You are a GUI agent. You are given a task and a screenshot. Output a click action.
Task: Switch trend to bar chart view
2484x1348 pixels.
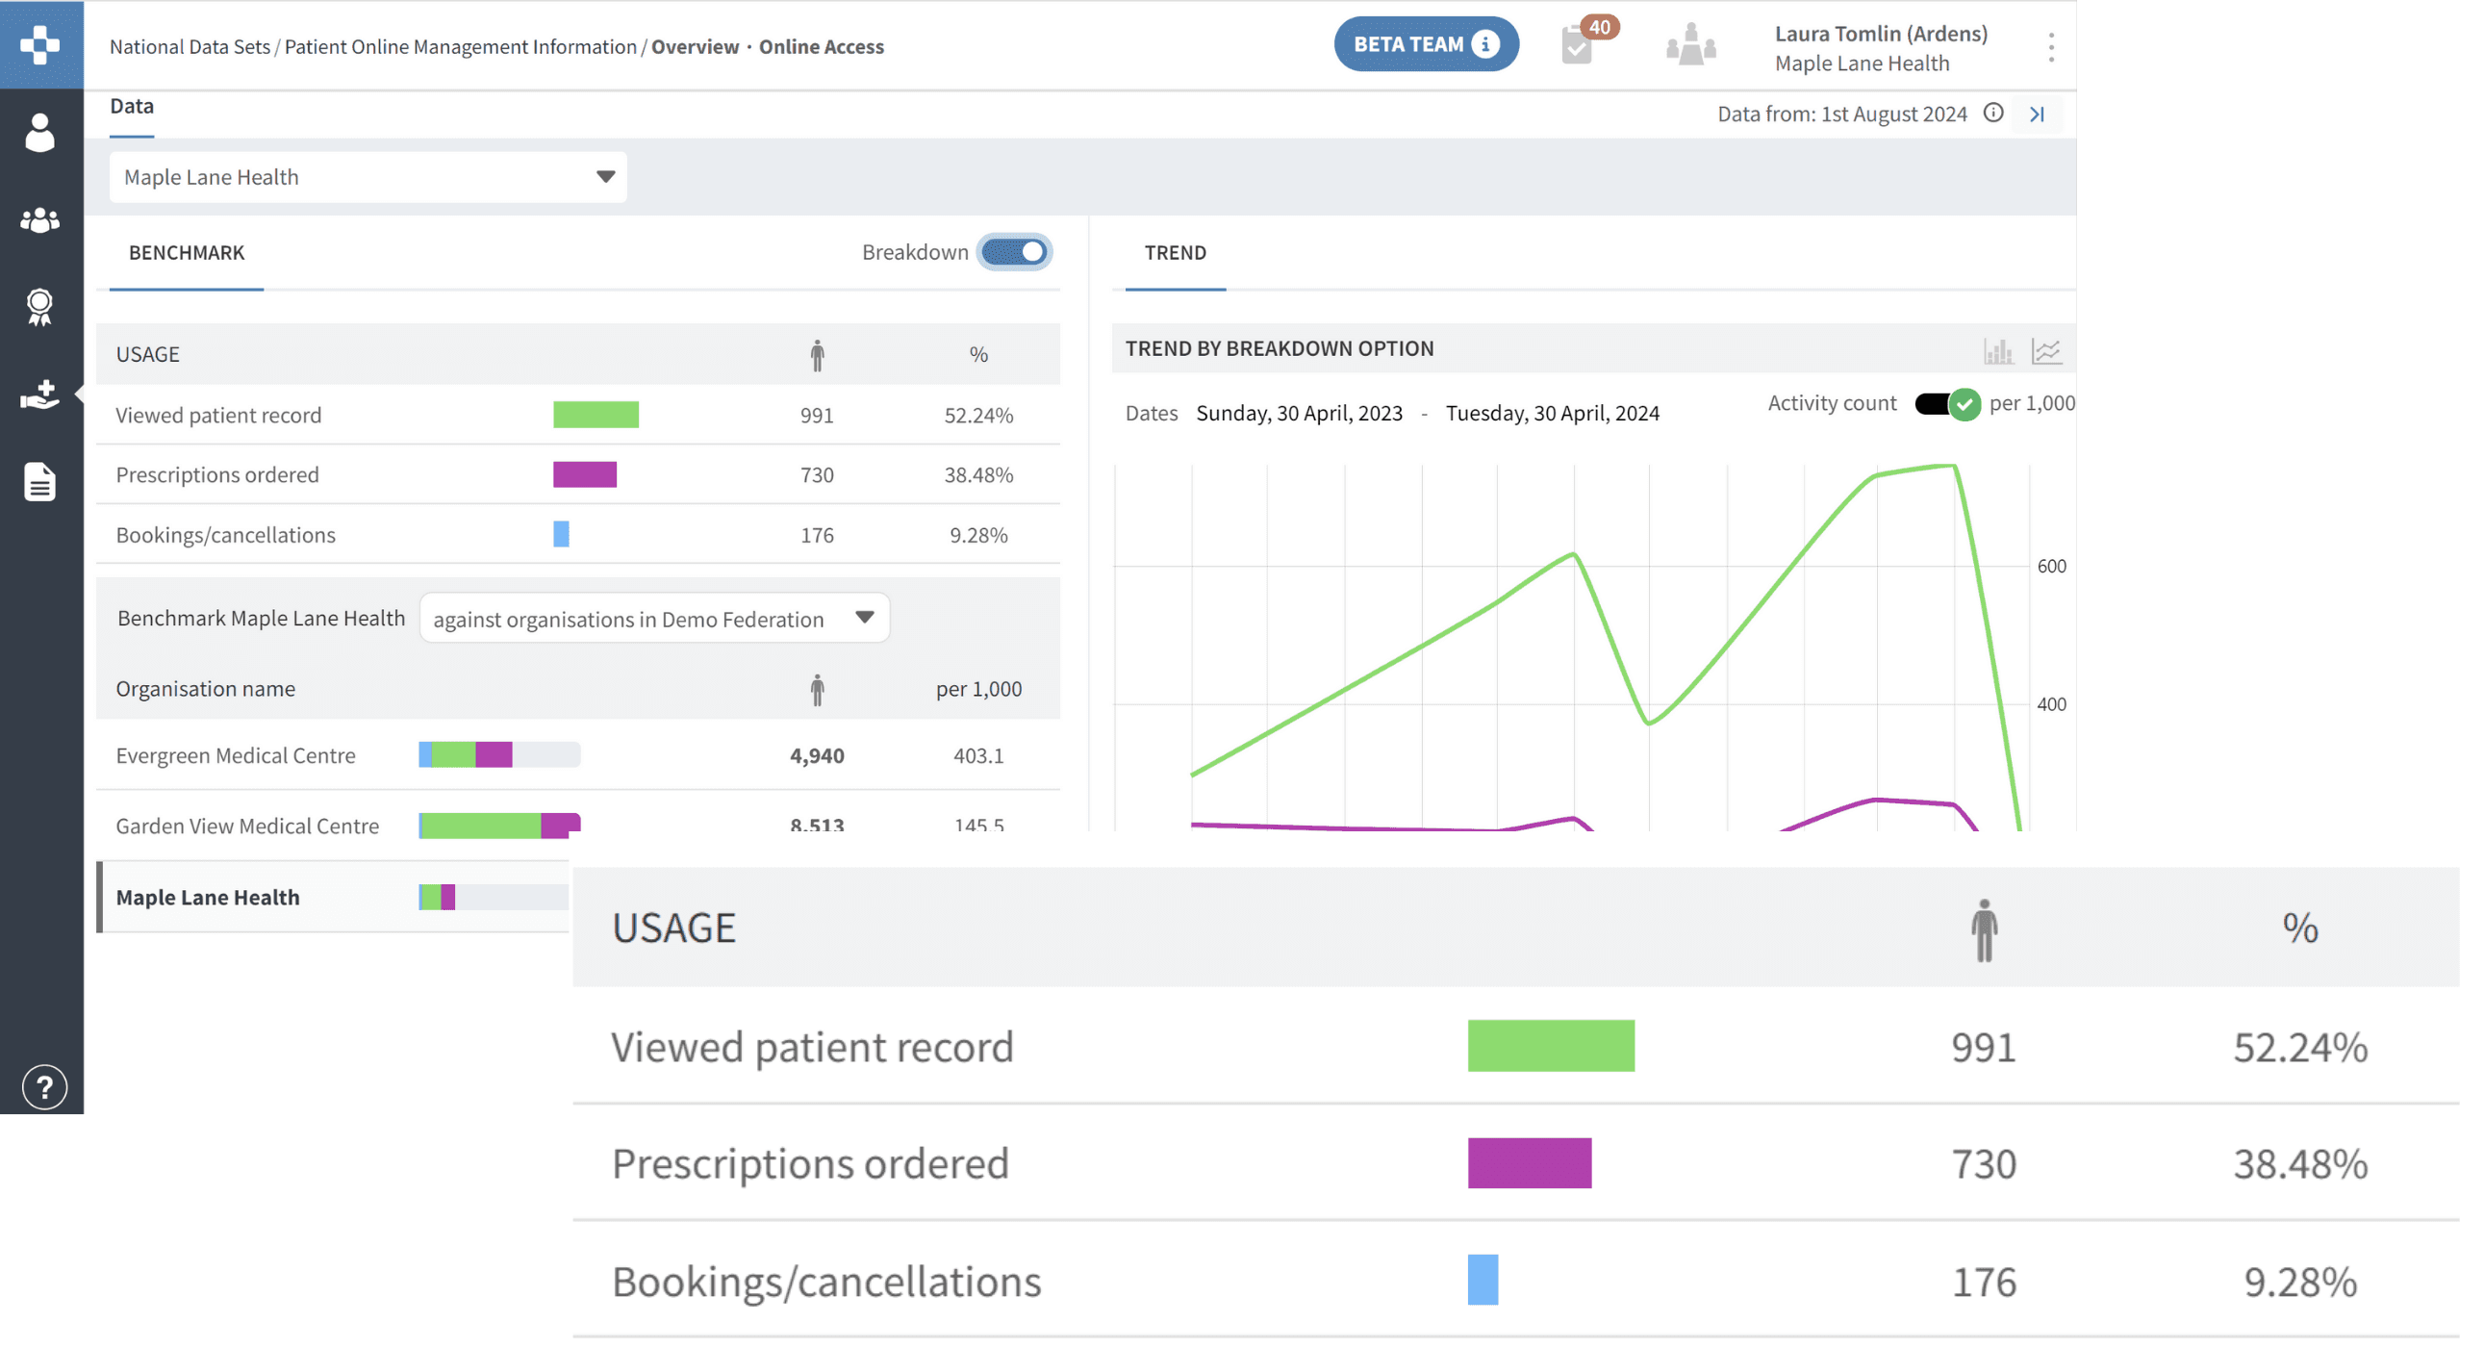click(x=1997, y=351)
